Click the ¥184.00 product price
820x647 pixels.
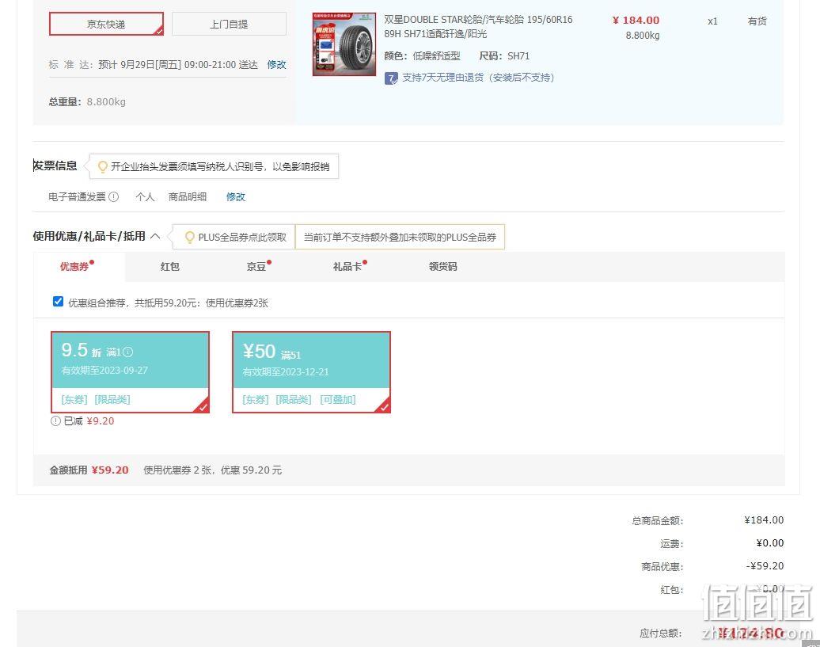pyautogui.click(x=636, y=21)
